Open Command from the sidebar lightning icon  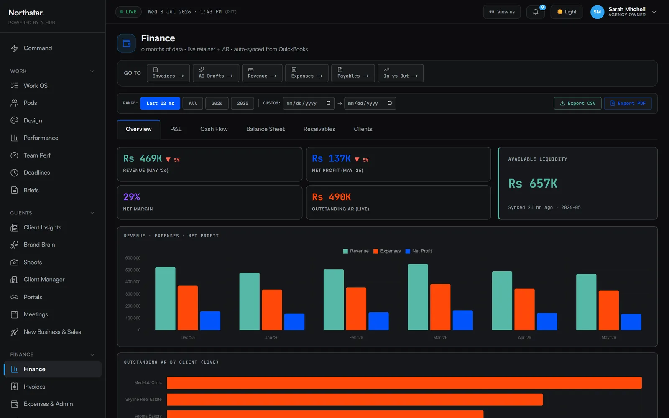pyautogui.click(x=14, y=48)
